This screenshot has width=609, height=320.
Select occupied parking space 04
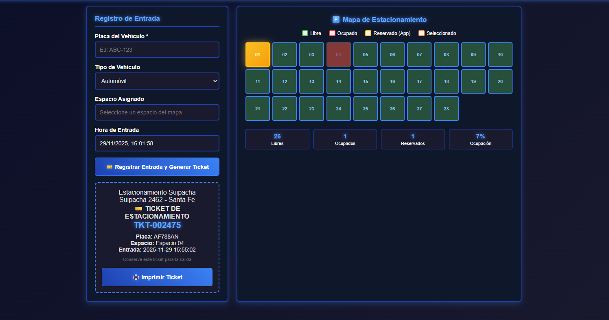[x=338, y=55]
